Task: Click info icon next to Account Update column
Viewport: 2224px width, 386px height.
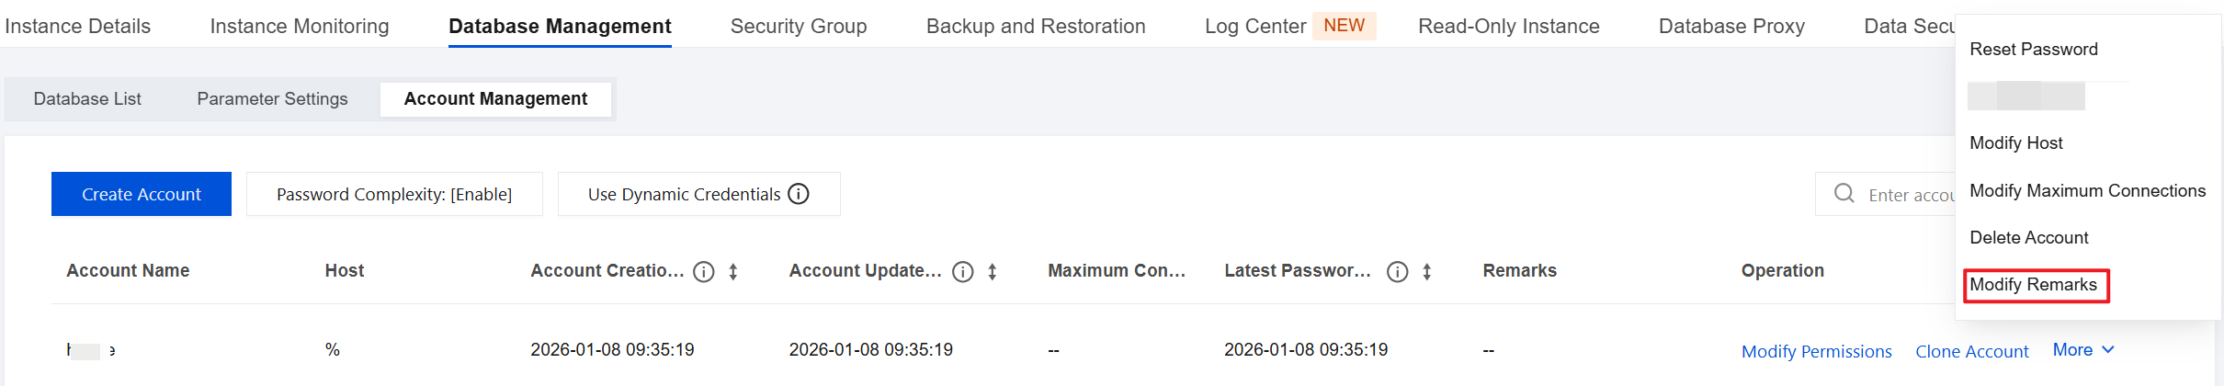Action: pyautogui.click(x=963, y=272)
